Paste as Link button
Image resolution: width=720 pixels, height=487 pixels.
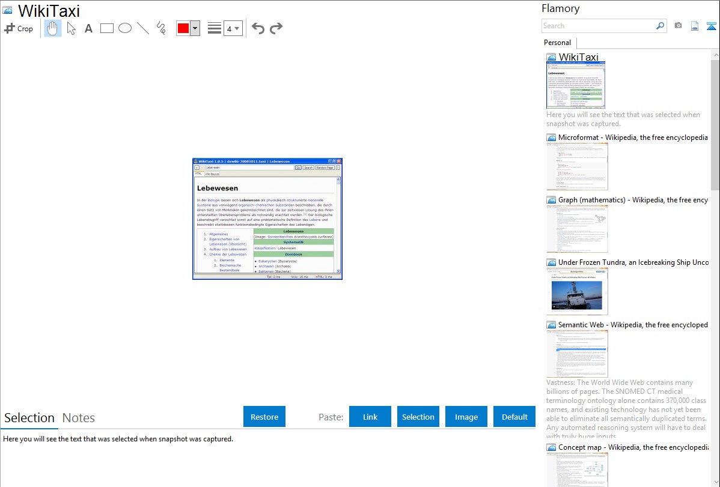pos(370,417)
